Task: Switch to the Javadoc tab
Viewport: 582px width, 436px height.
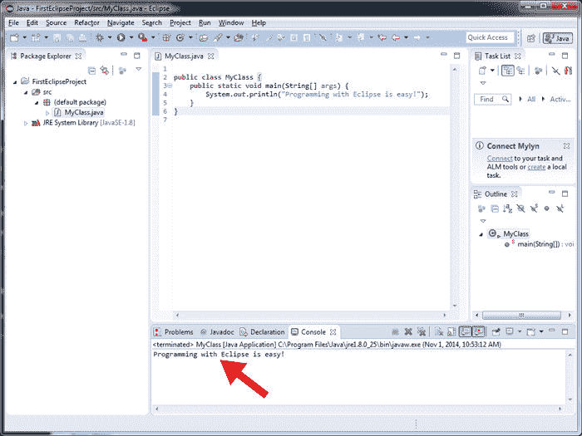Action: [217, 332]
